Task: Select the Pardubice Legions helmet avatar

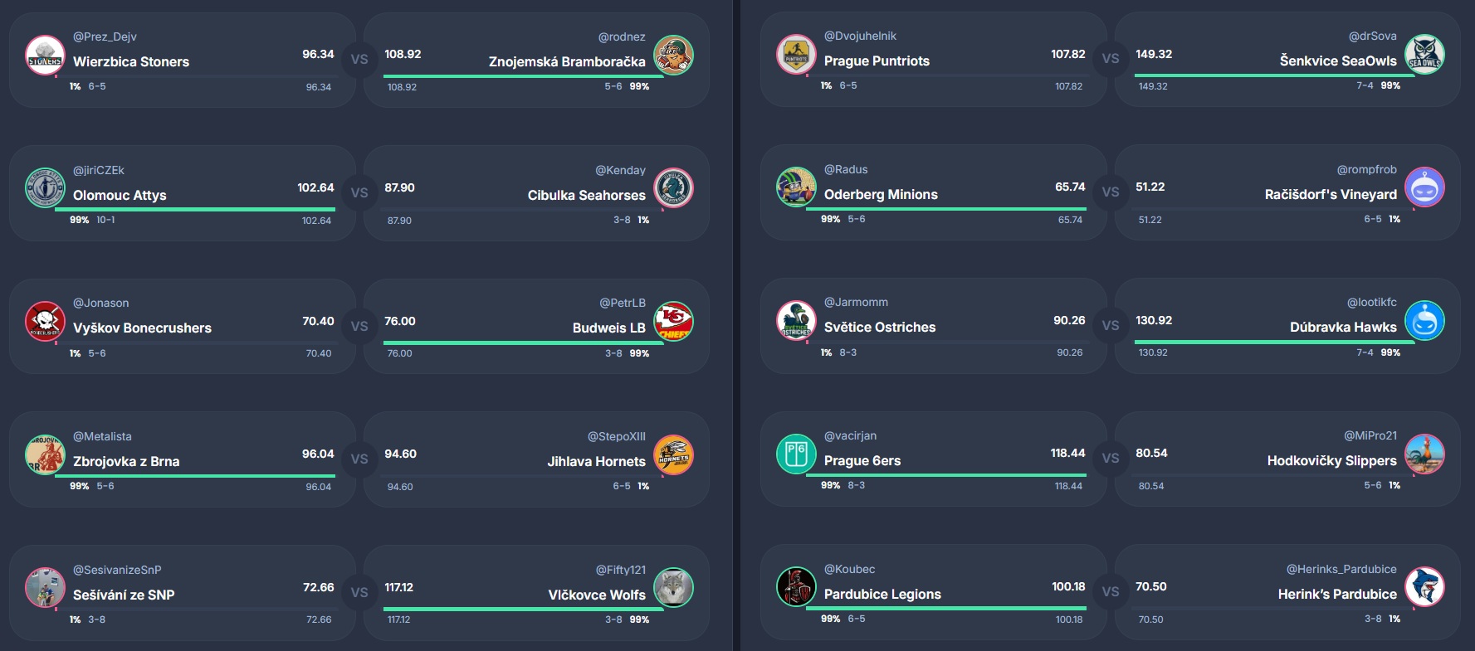Action: [x=796, y=587]
